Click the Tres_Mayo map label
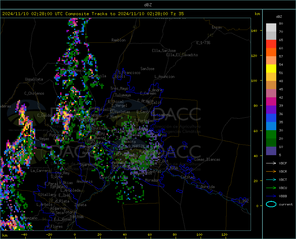The image size is (296, 239). [x=119, y=88]
